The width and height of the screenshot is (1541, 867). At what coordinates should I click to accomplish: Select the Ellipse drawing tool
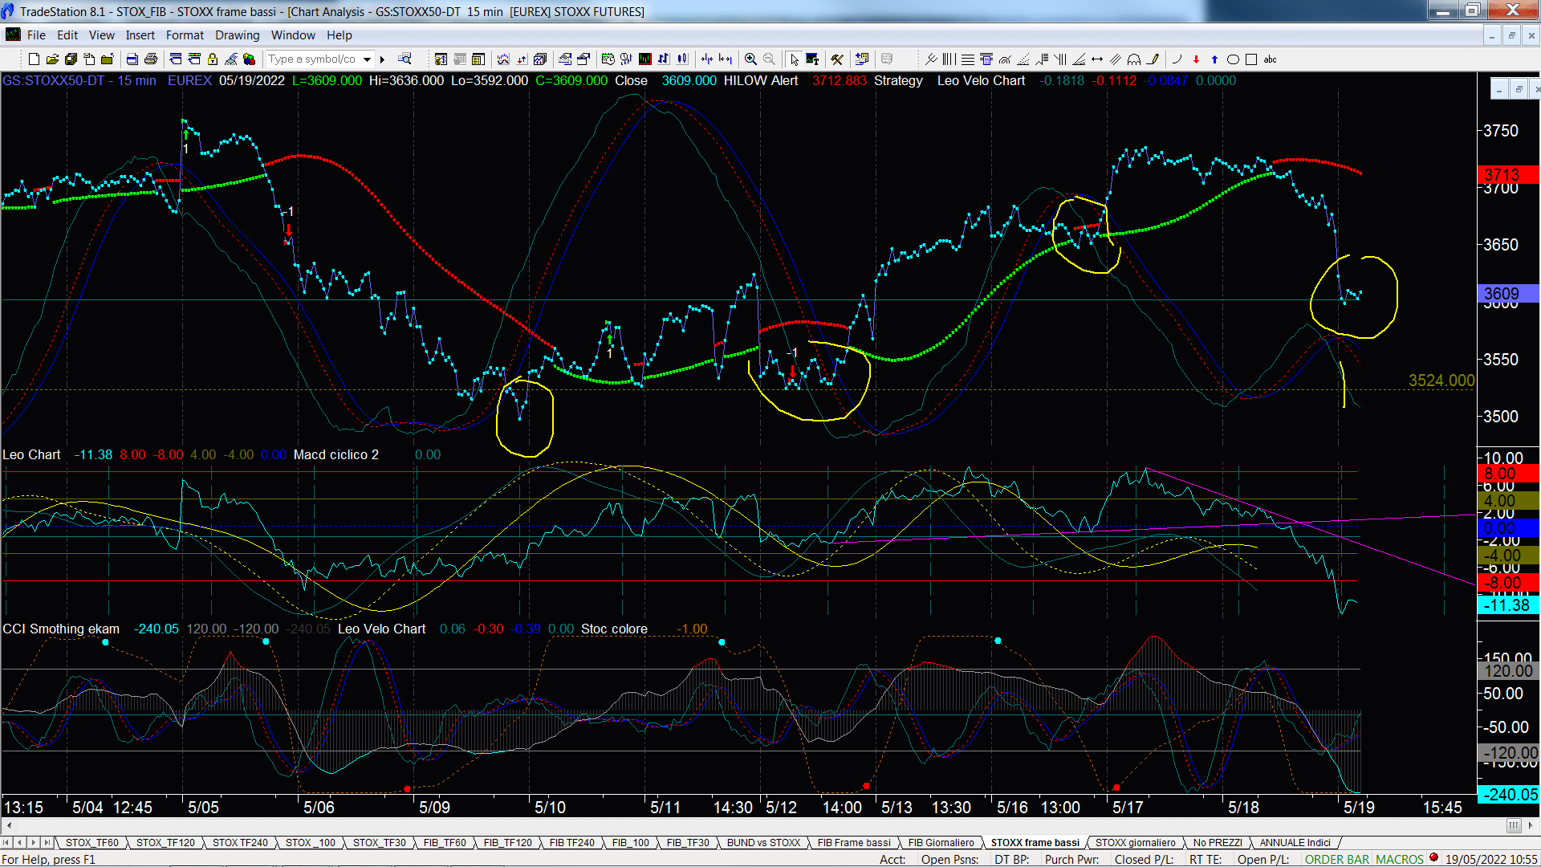coord(1233,59)
